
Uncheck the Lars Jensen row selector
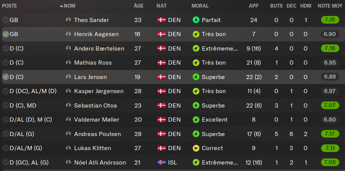click(x=5, y=77)
